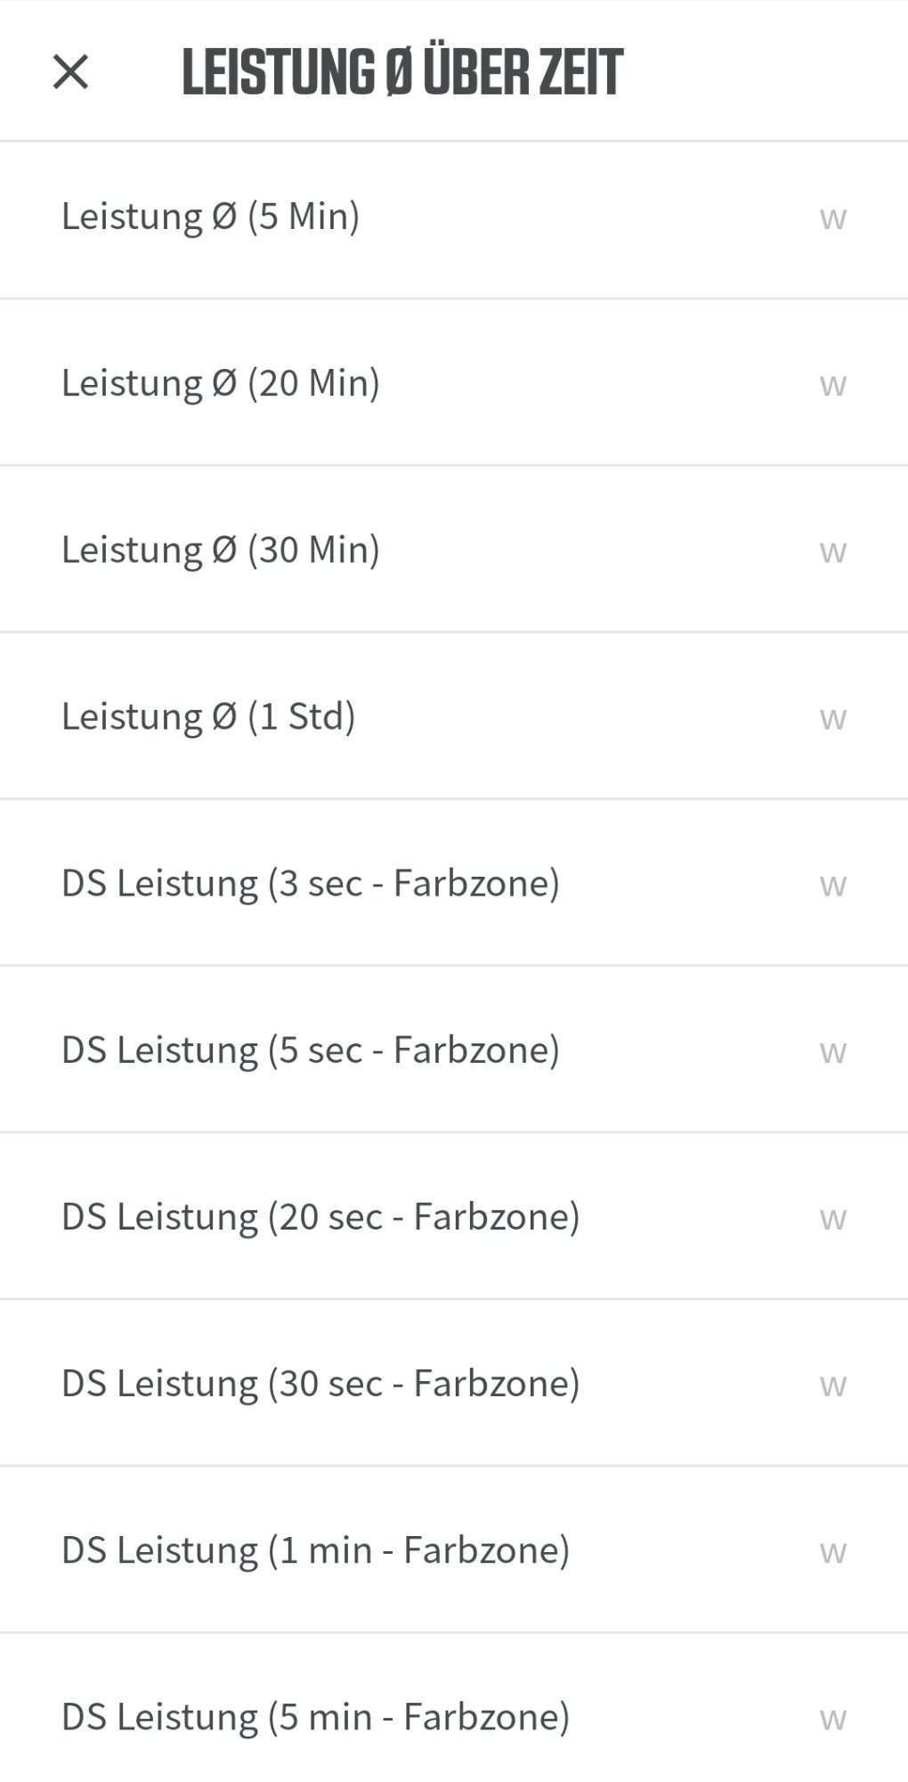
Task: Click the page title Leistung Ø über Zeit
Action: pyautogui.click(x=402, y=71)
